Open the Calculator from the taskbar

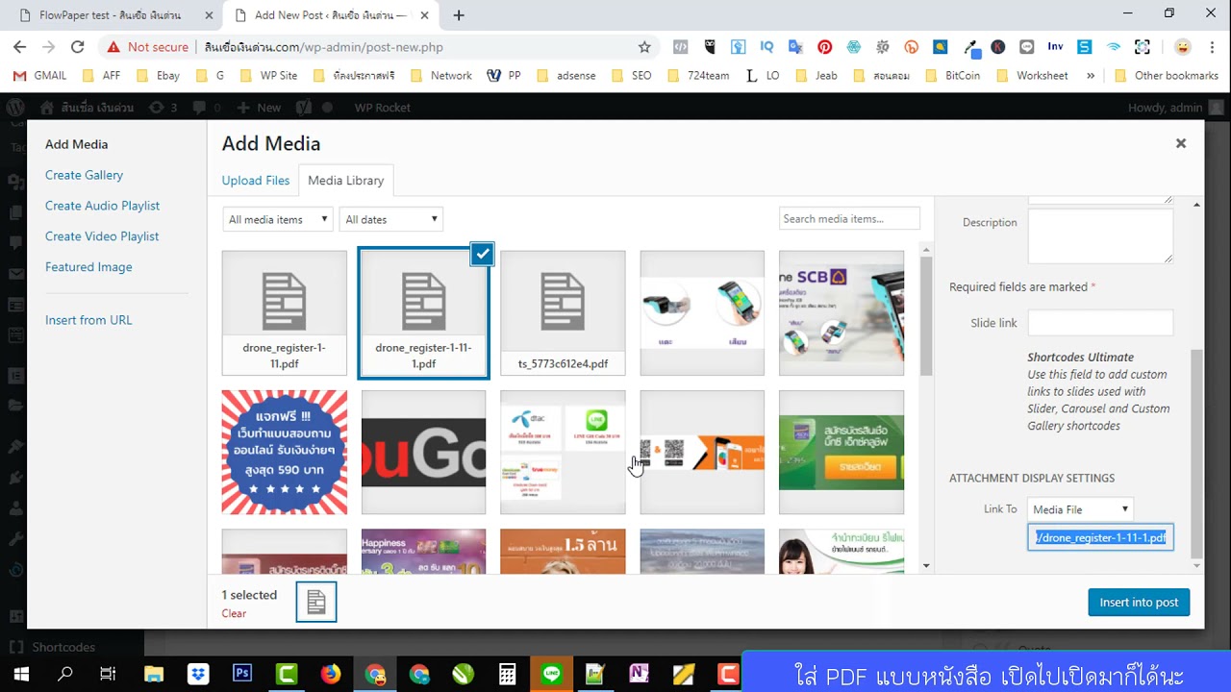coord(508,674)
